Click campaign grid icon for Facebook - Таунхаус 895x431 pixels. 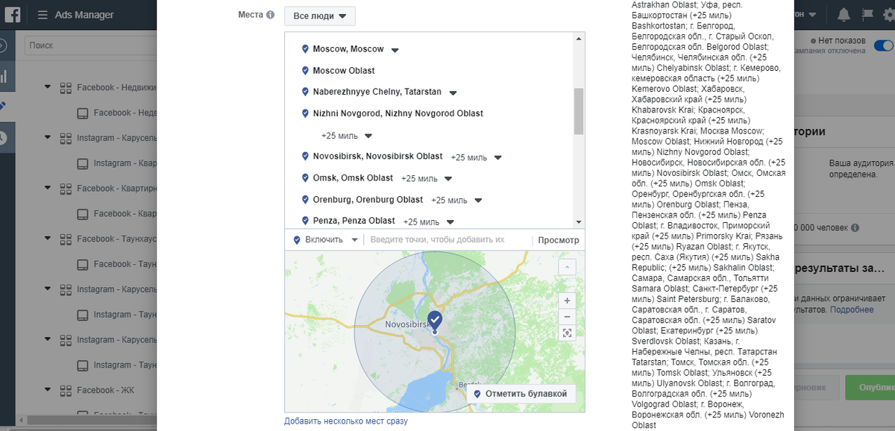point(65,239)
